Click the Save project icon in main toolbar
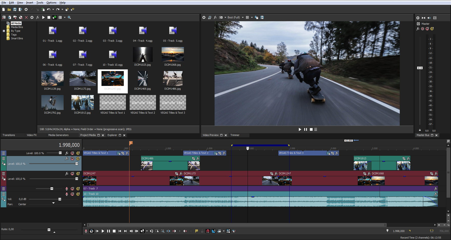The height and width of the screenshot is (240, 451). [15, 9]
